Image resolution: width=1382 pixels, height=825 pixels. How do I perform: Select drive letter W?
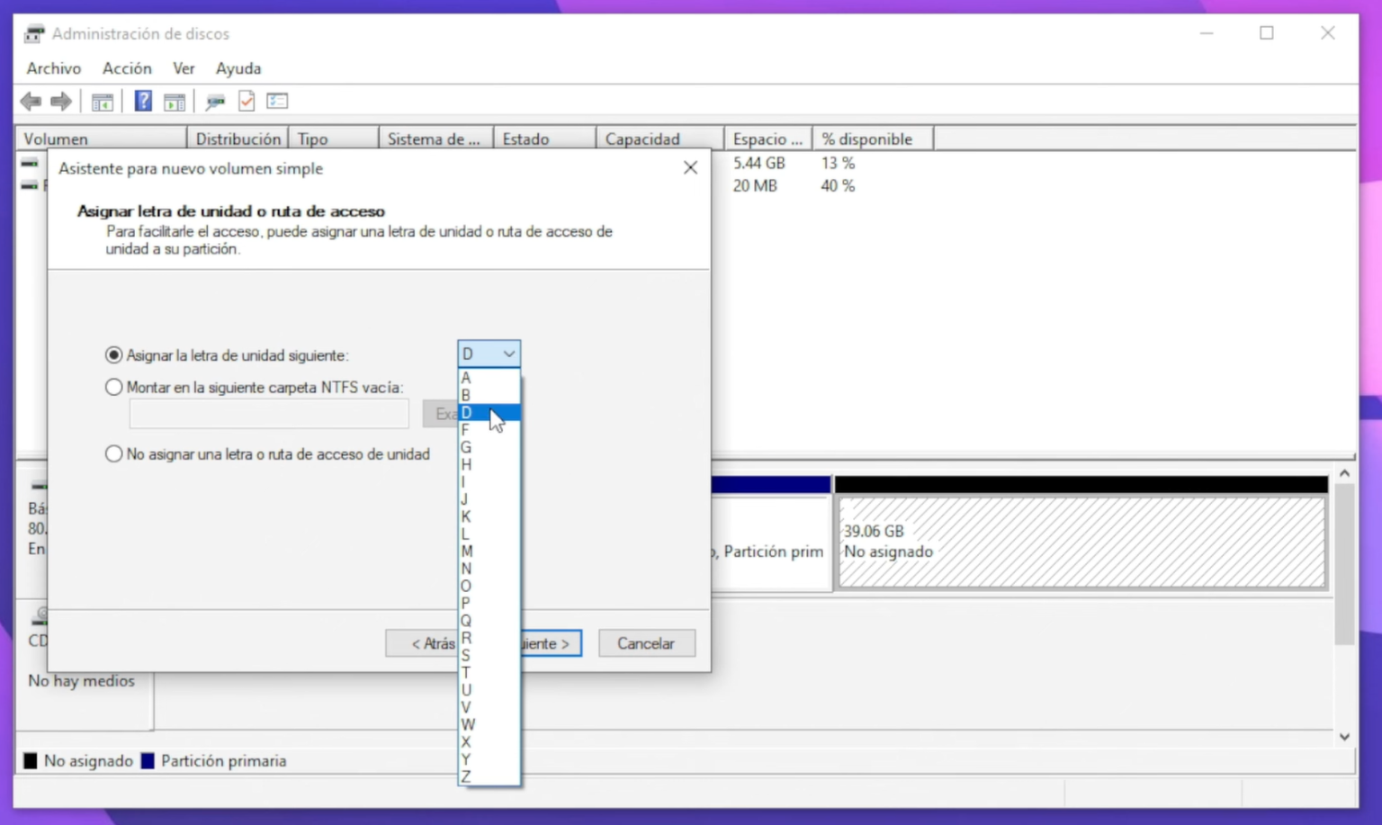[x=489, y=724]
